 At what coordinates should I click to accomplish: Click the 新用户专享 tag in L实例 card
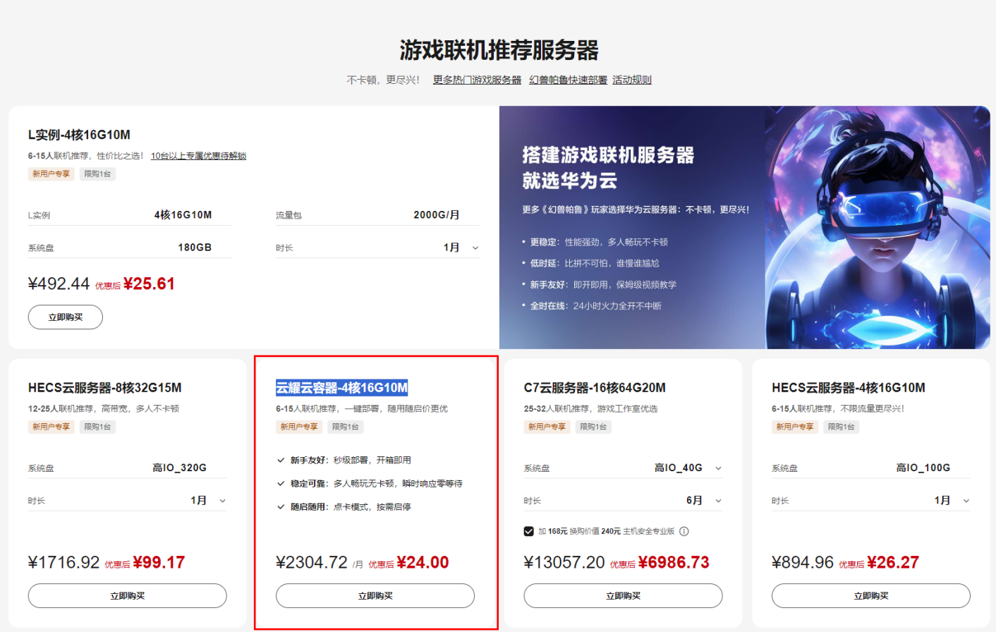pos(51,174)
